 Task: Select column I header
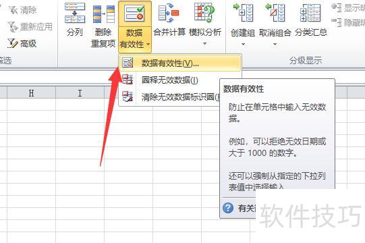coord(80,93)
